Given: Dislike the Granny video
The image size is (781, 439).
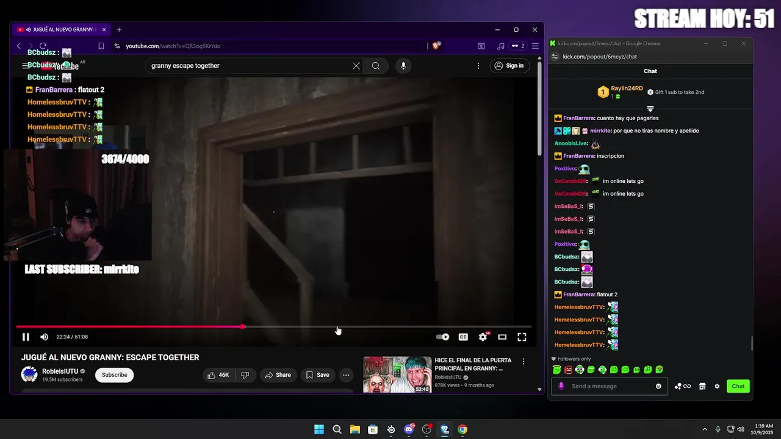Looking at the screenshot, I should pyautogui.click(x=245, y=375).
